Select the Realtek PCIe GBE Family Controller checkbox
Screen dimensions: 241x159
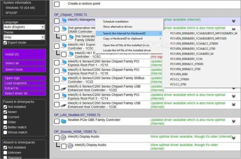(x=57, y=121)
